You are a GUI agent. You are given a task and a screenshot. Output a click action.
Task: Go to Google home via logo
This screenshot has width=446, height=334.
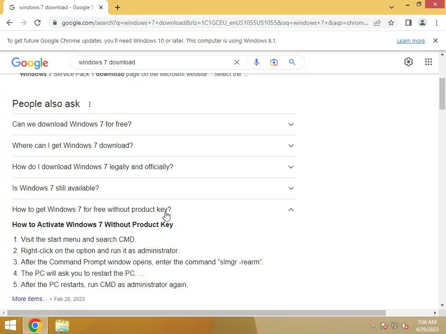point(30,63)
